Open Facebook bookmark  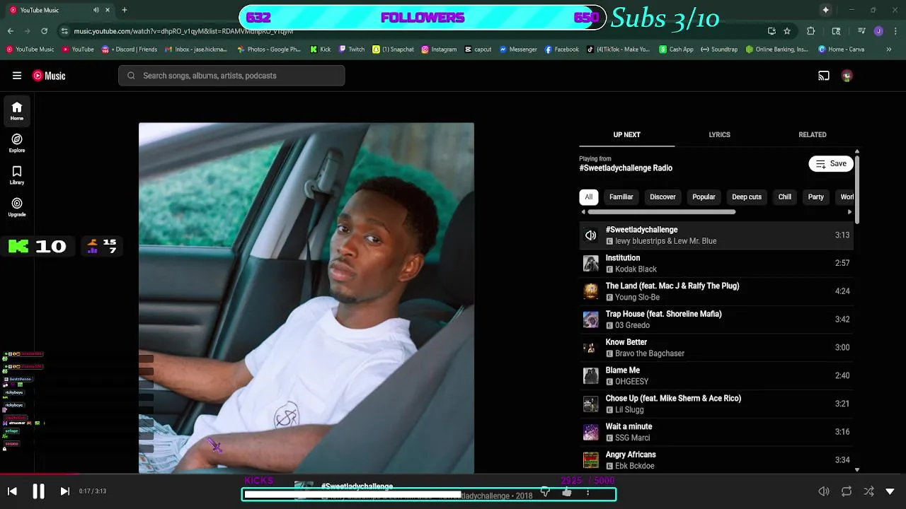tap(561, 49)
